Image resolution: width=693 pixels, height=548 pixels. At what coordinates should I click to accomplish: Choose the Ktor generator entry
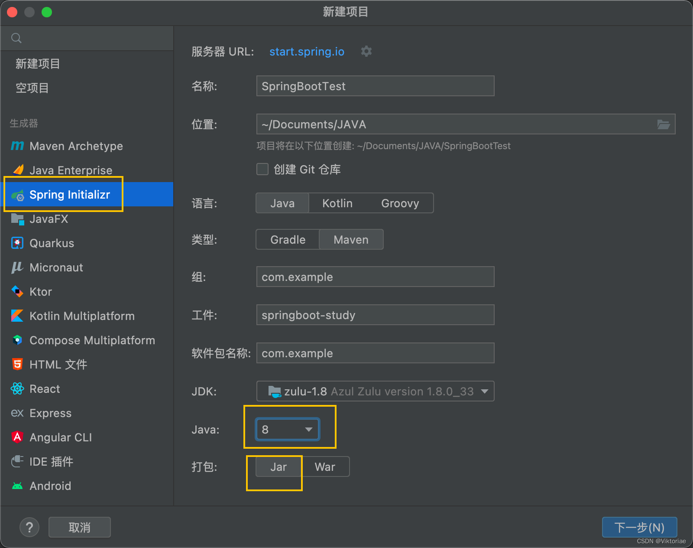tap(87, 291)
